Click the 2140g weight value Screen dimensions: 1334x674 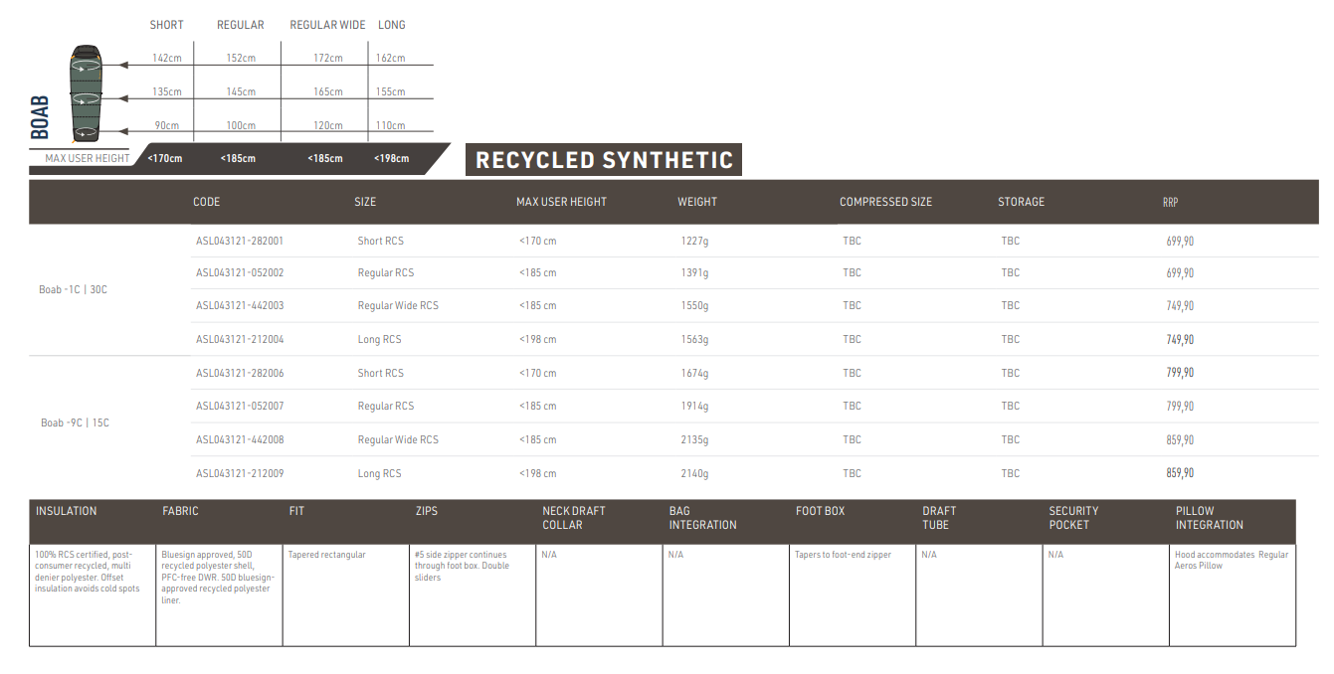(x=694, y=473)
